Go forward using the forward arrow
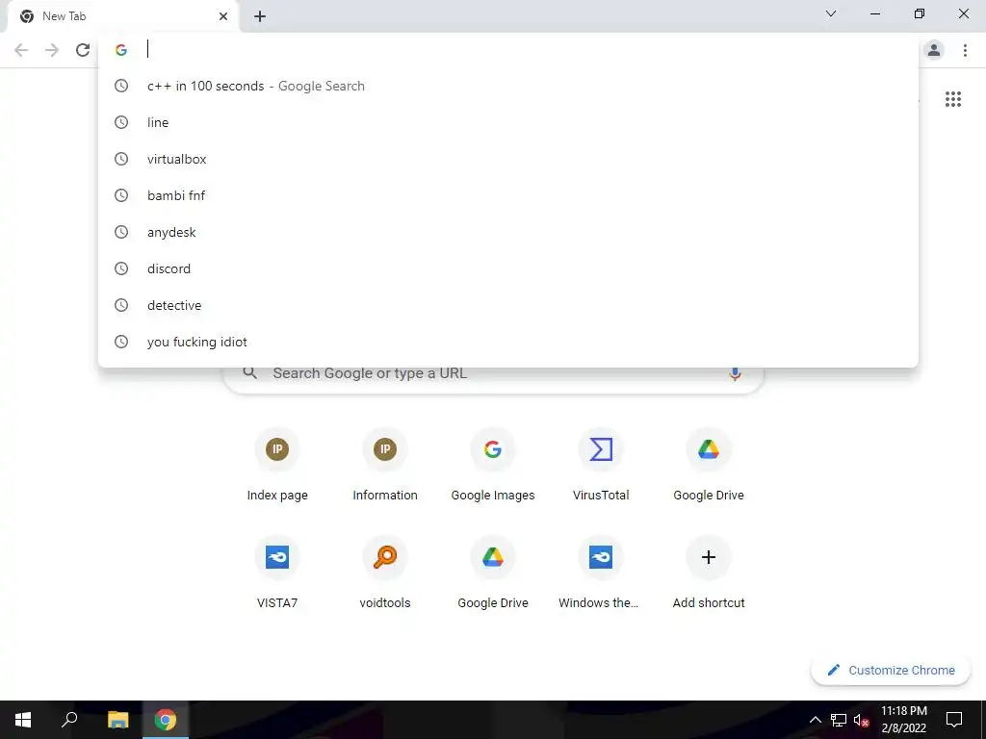Viewport: 986px width, 739px height. coord(52,50)
